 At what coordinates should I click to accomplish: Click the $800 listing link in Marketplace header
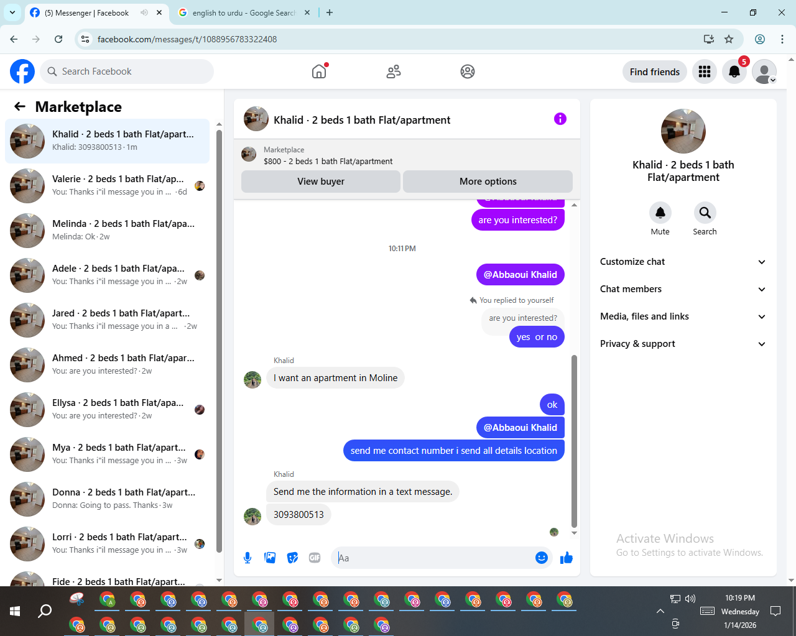point(328,161)
